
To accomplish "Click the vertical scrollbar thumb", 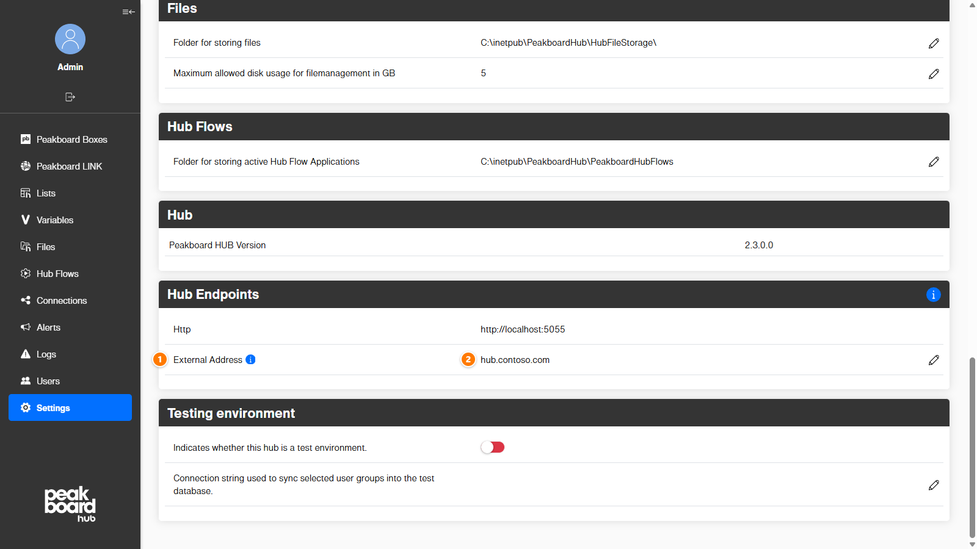I will click(x=972, y=447).
